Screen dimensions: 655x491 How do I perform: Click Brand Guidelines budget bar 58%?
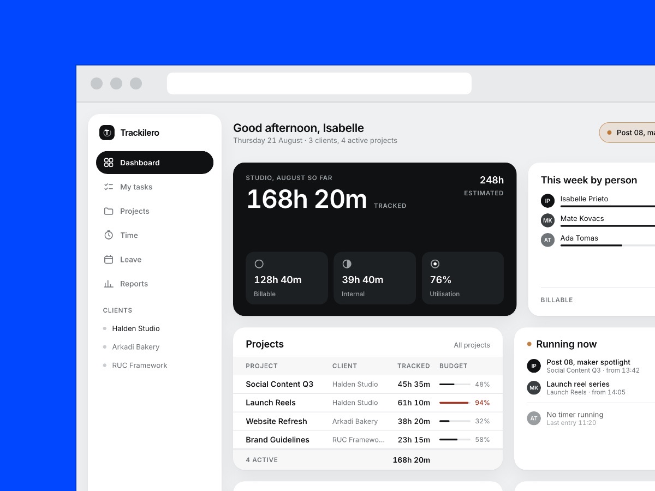455,440
